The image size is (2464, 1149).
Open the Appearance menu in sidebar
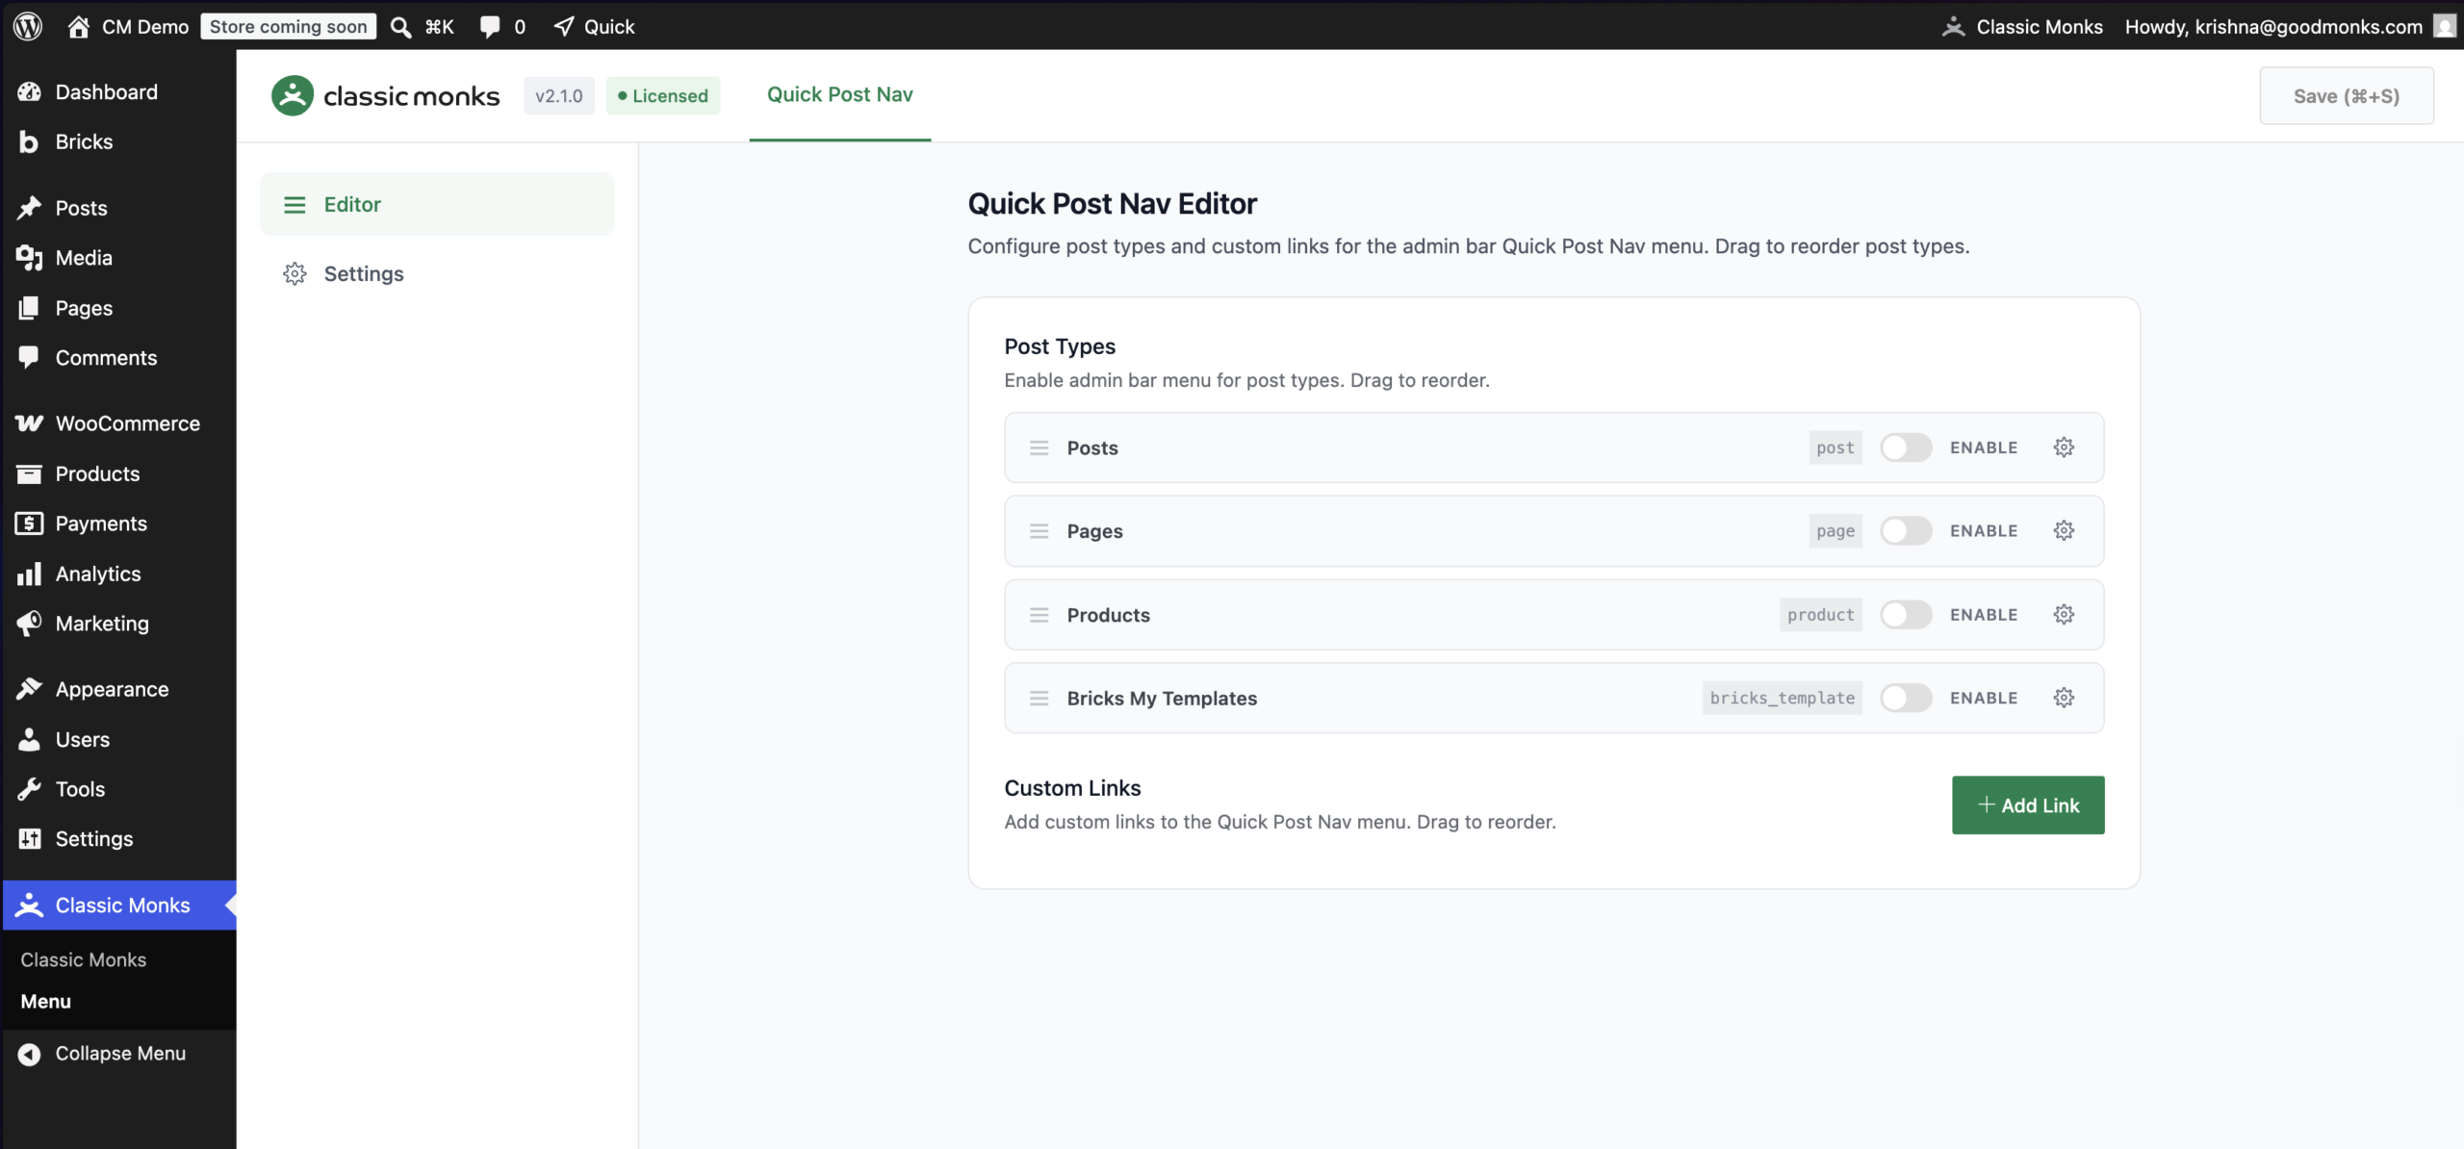pos(117,689)
